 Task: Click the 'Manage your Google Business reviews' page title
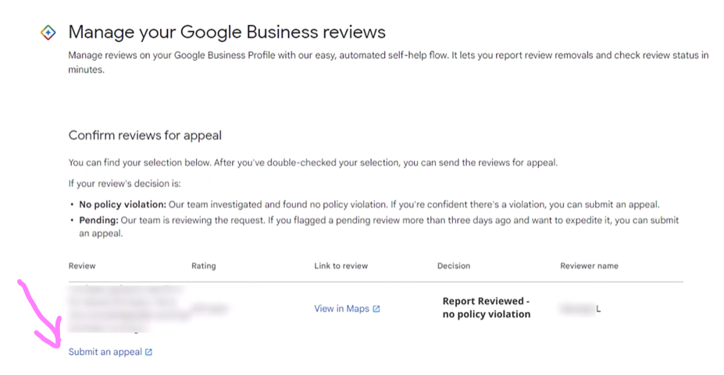(x=227, y=32)
